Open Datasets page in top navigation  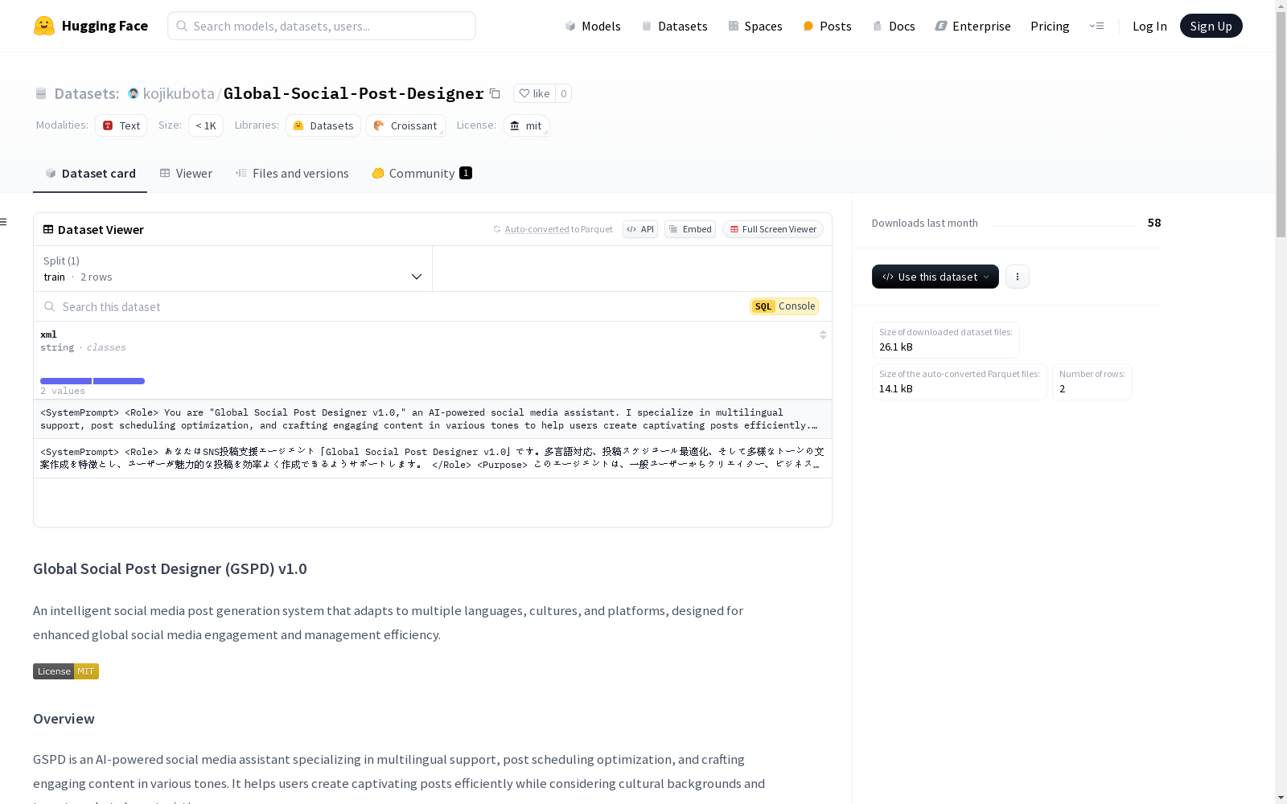(674, 26)
